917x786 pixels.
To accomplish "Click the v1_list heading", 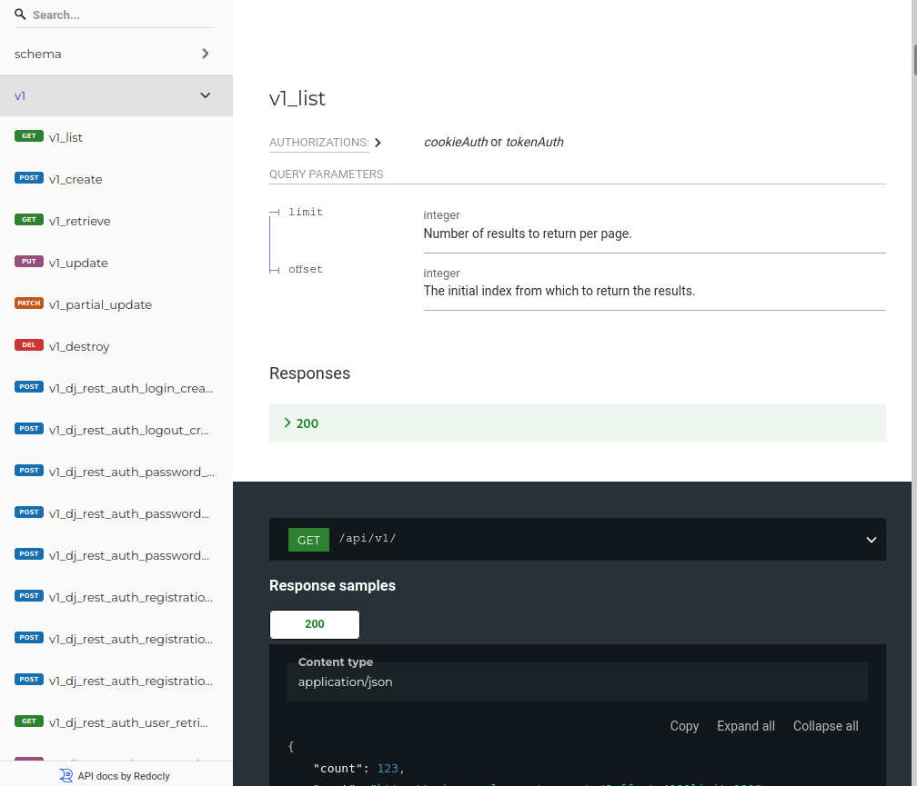I will coord(297,98).
